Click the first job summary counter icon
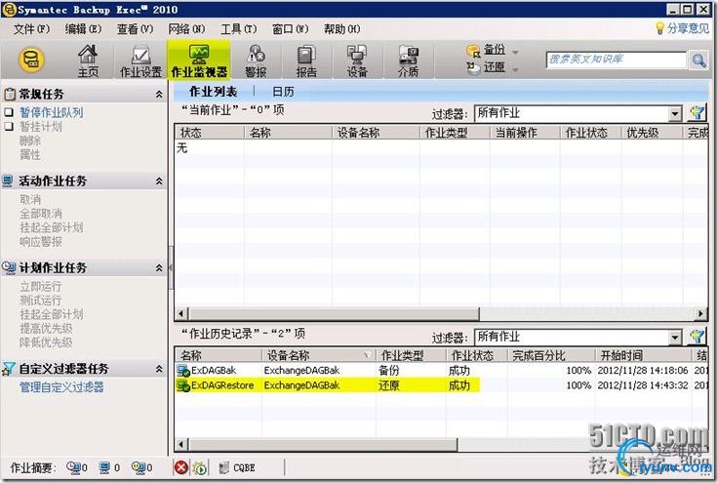Image resolution: width=718 pixels, height=483 pixels. pos(73,467)
